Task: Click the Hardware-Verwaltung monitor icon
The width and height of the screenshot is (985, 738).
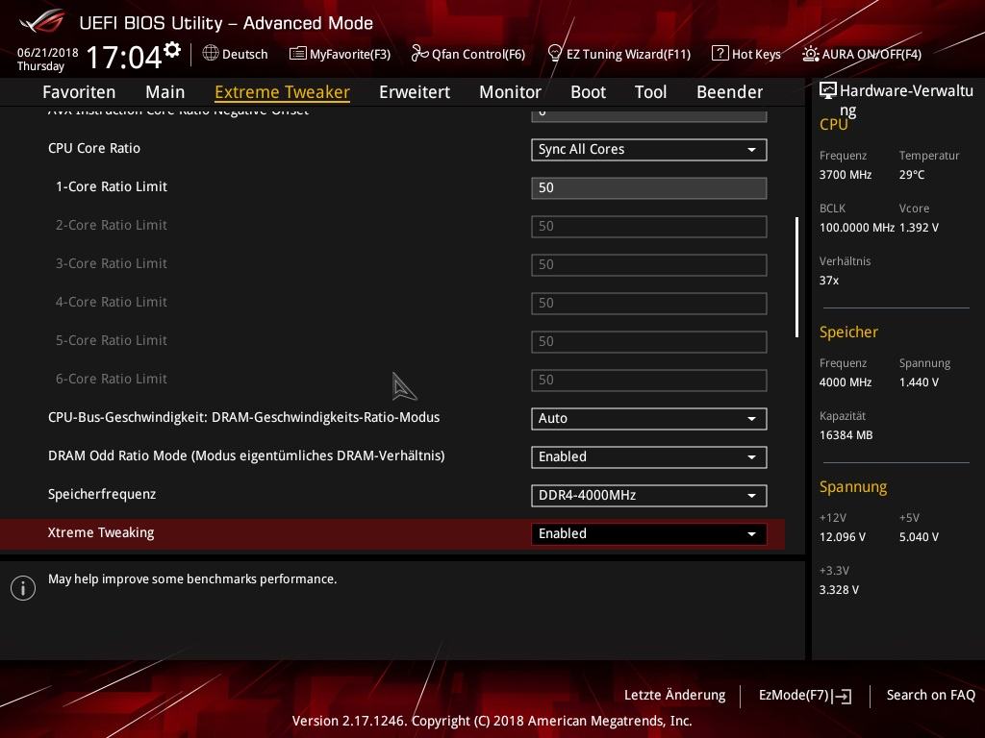Action: pos(828,90)
